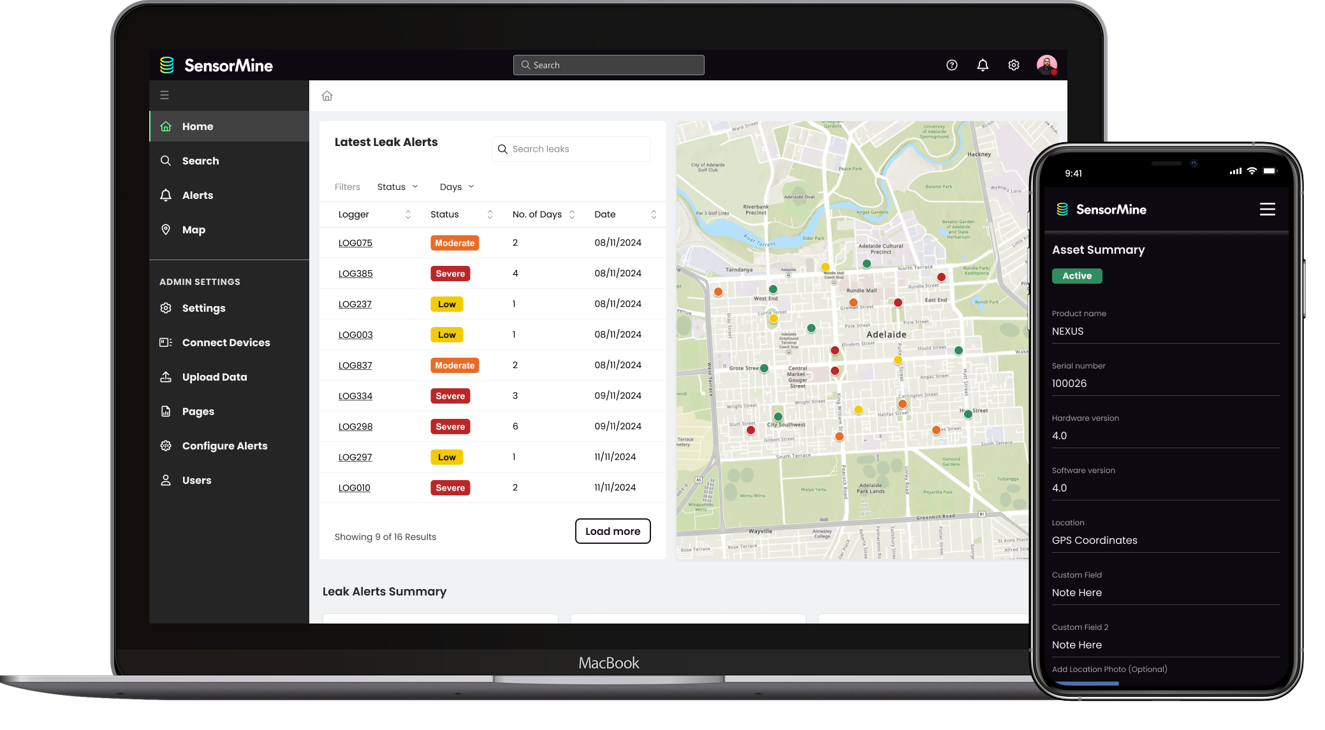Viewport: 1325px width, 730px height.
Task: Collapse the sidebar with the hamburger icon
Action: 165,95
